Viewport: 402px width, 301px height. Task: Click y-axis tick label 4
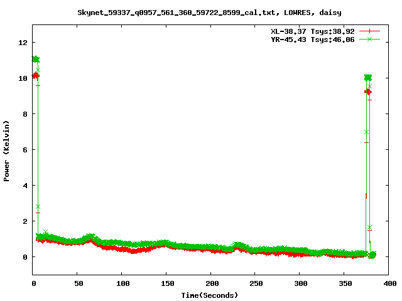coord(25,186)
